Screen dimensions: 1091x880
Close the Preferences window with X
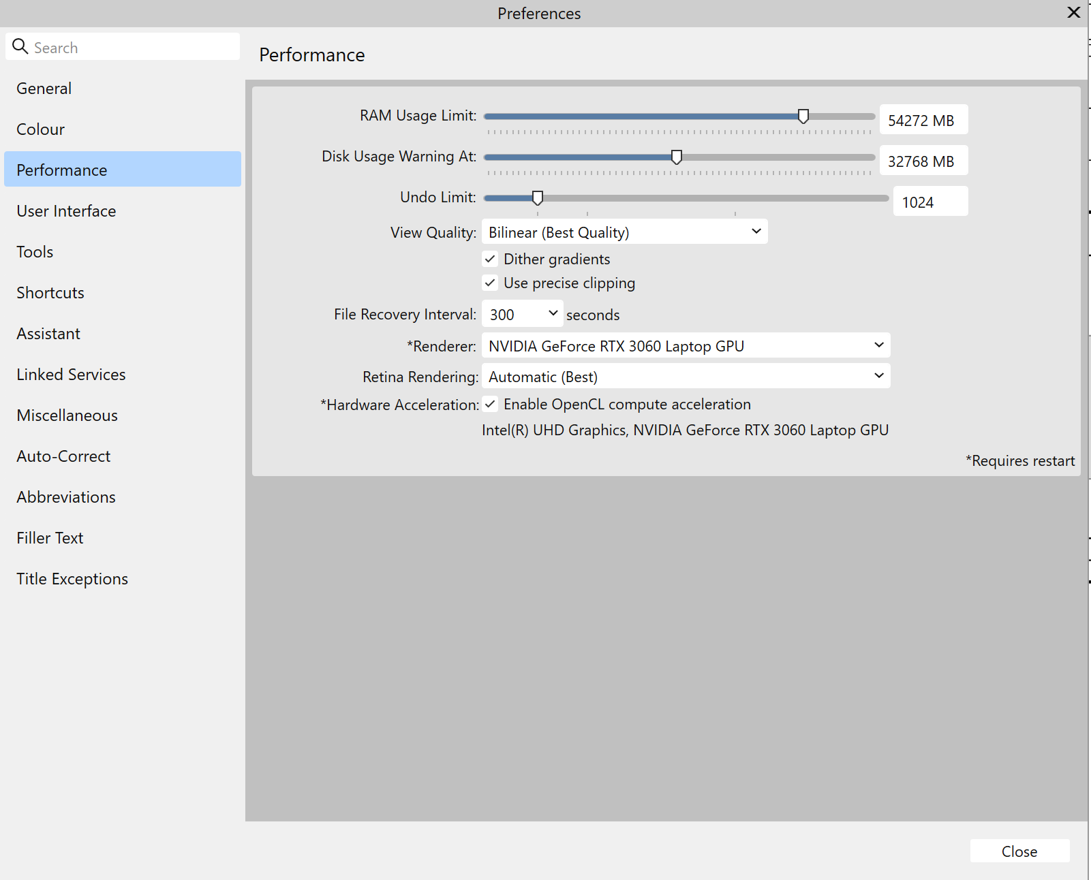pyautogui.click(x=1073, y=13)
